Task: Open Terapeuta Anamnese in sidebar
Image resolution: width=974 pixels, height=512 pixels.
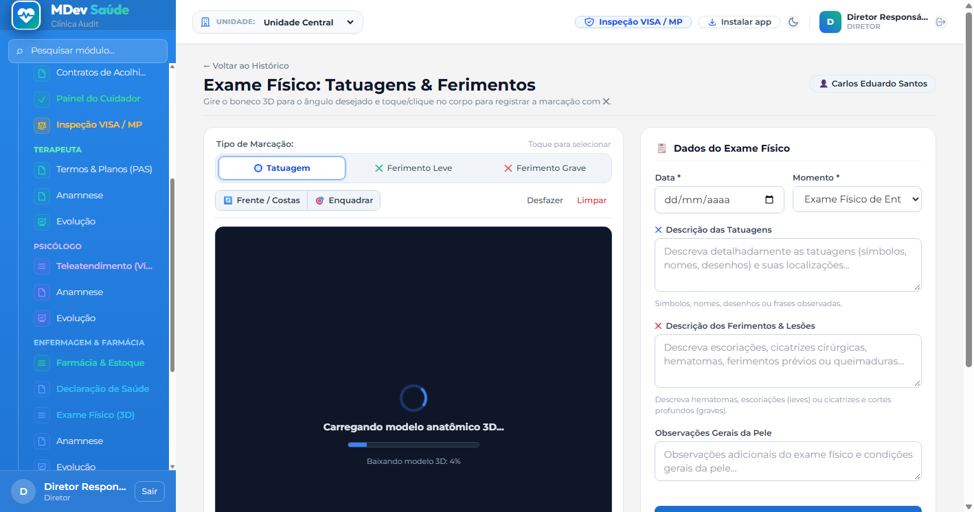Action: (x=80, y=196)
